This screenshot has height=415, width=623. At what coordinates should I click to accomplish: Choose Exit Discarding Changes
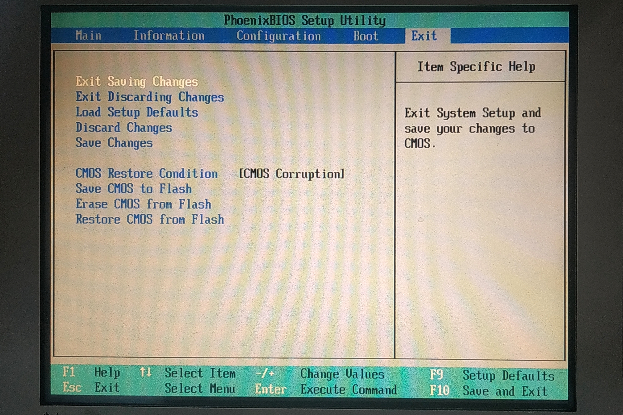[x=150, y=97]
